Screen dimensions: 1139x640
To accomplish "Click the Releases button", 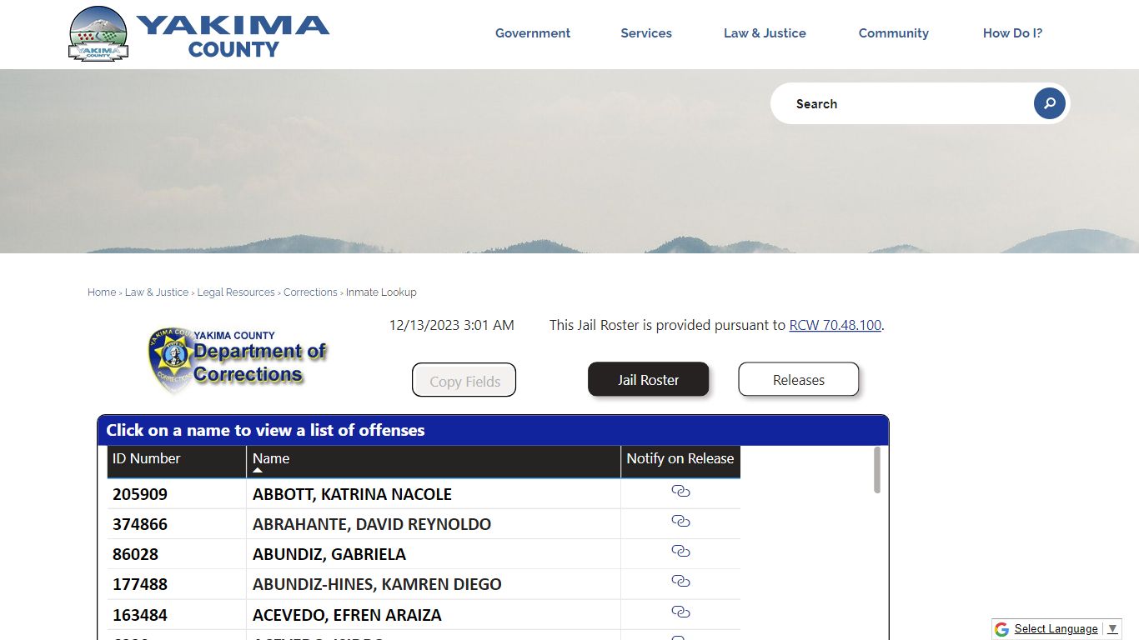I will [799, 380].
